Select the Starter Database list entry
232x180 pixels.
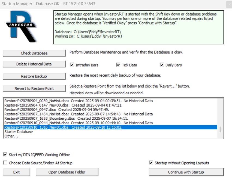pos(19,132)
